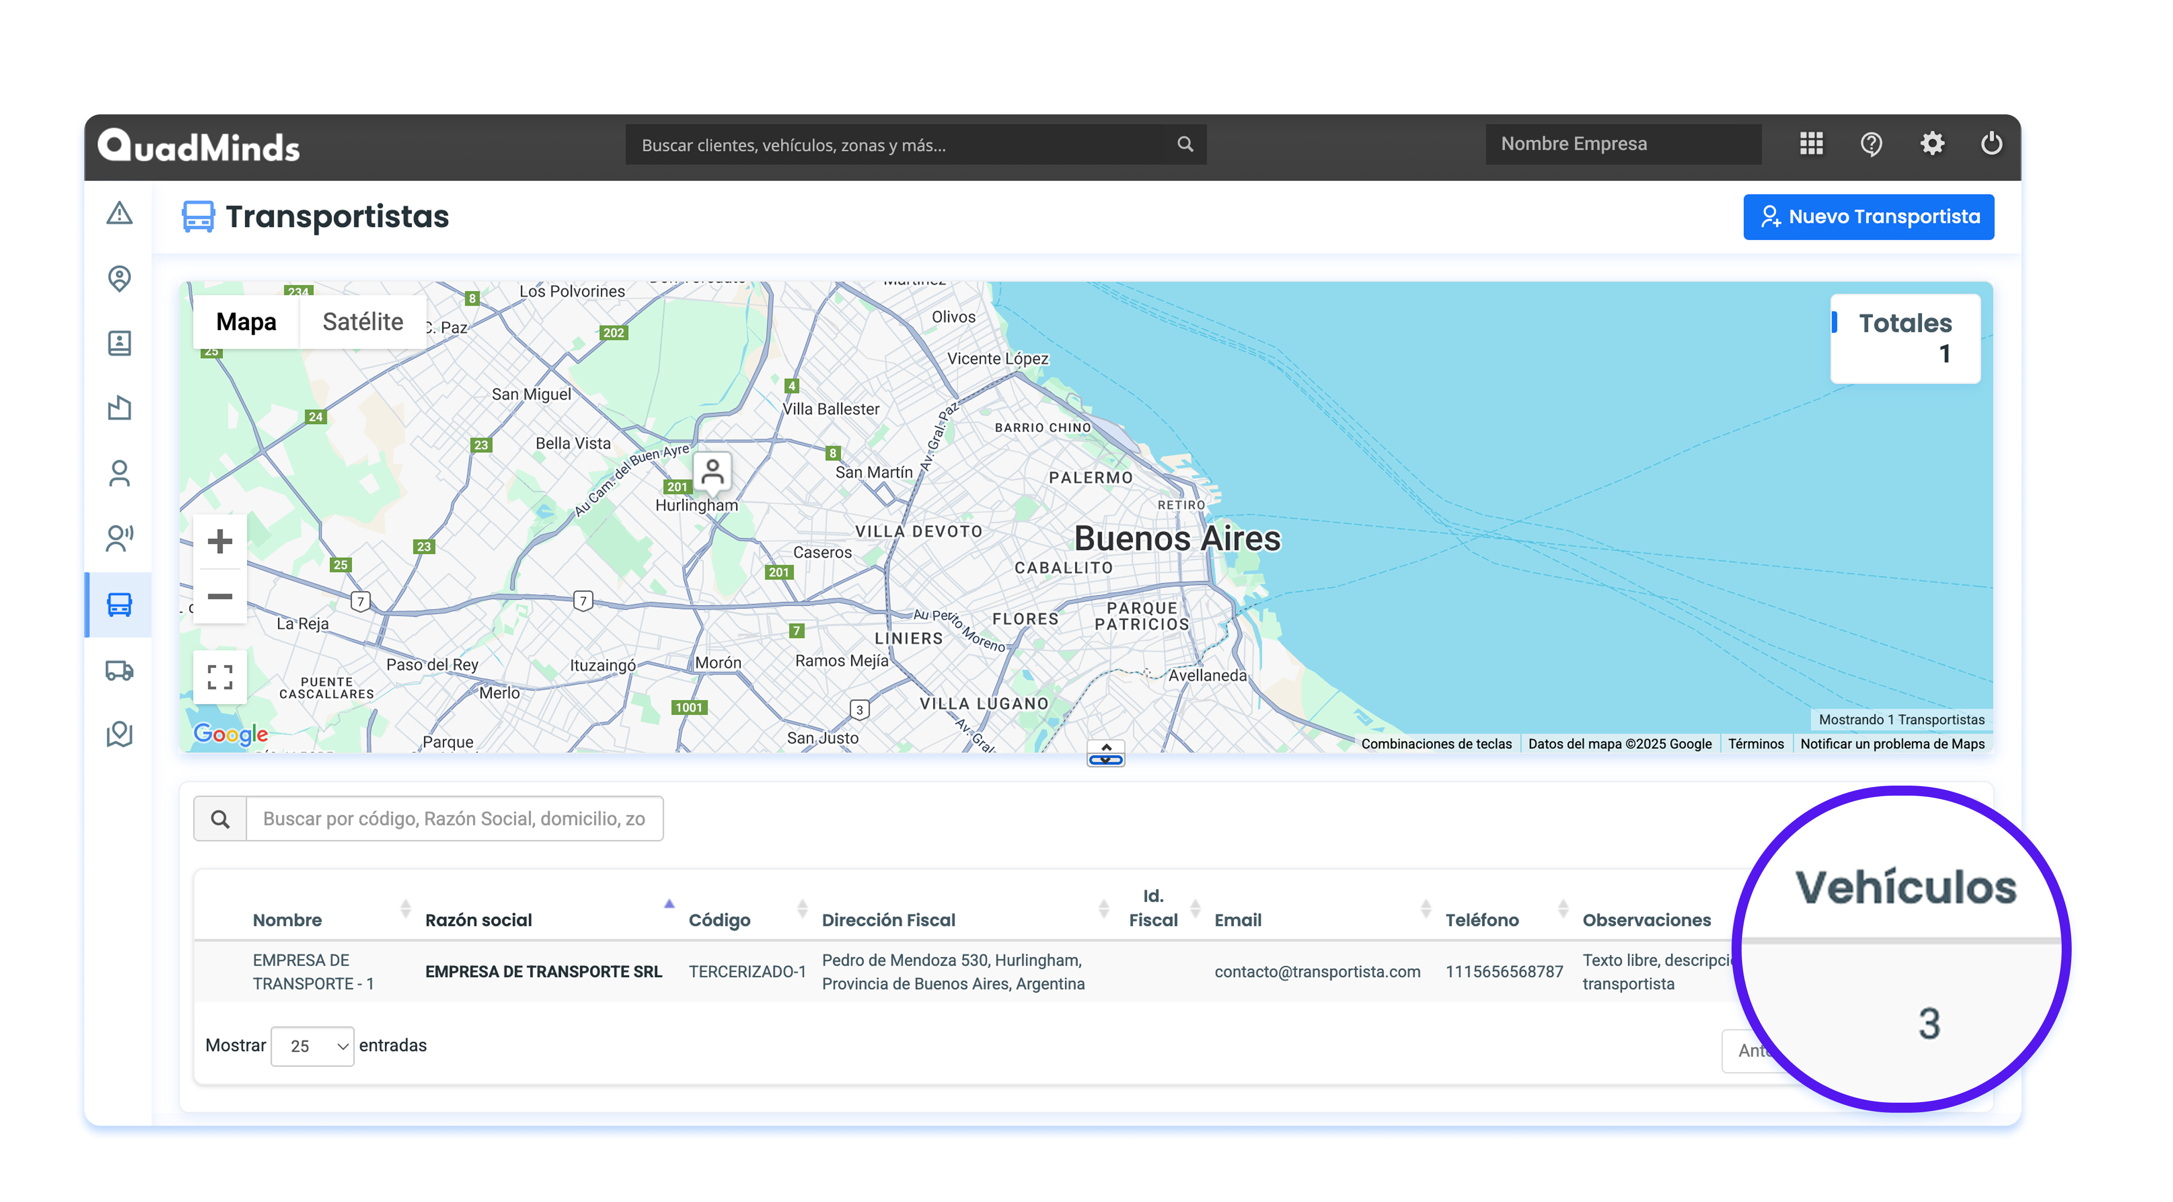Click the Totales counter card
2173x1202 pixels.
point(1905,338)
